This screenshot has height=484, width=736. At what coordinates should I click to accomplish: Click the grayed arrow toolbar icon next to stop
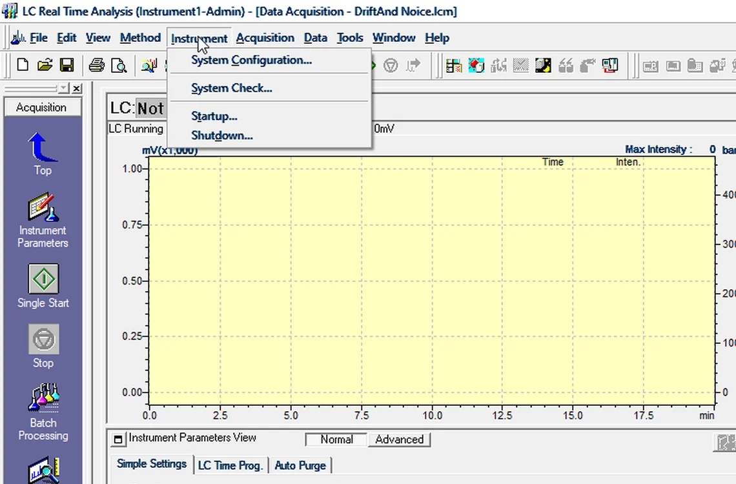(x=413, y=65)
